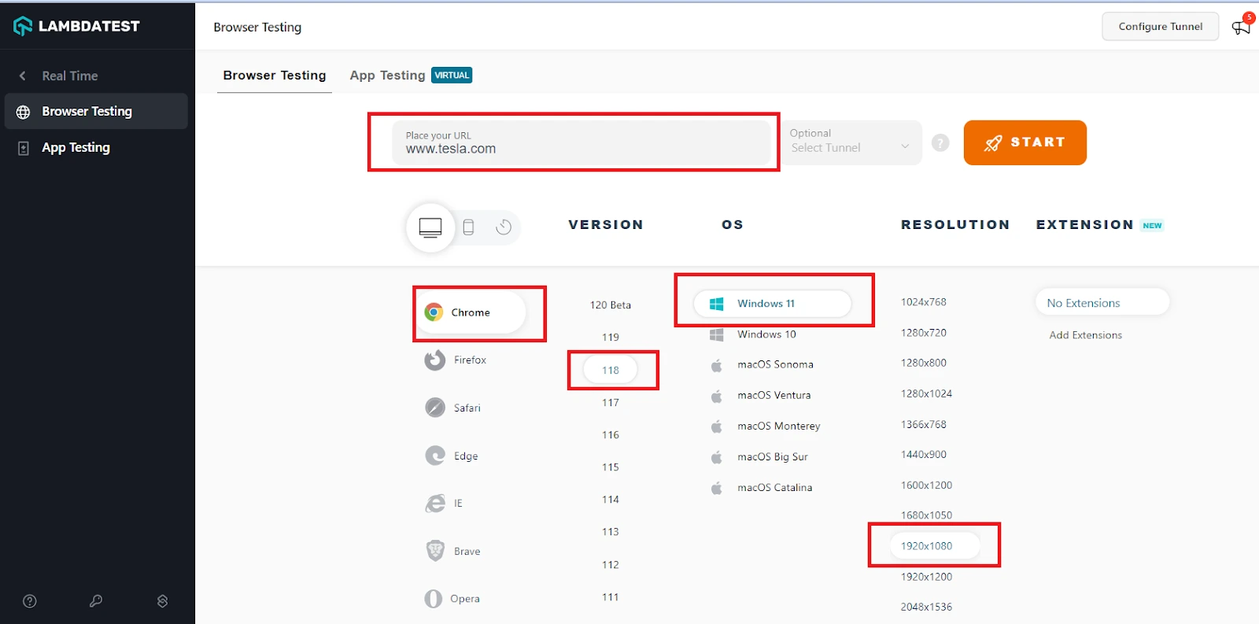Click the Place your URL field
Screen dimensions: 1259x624
pyautogui.click(x=581, y=142)
